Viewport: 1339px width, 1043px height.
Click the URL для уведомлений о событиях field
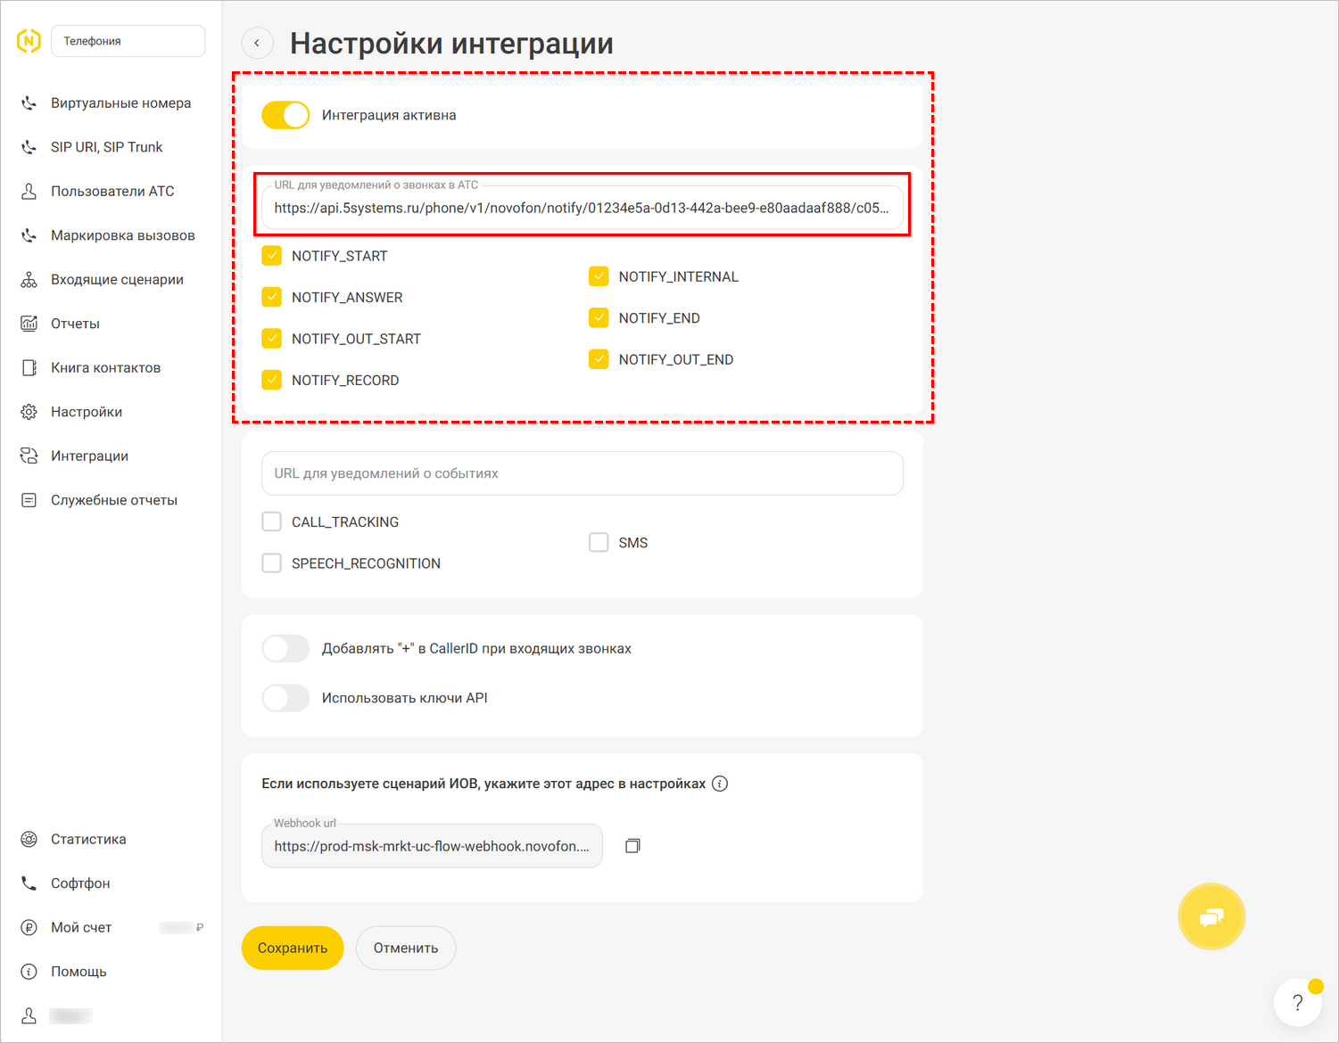(x=582, y=473)
